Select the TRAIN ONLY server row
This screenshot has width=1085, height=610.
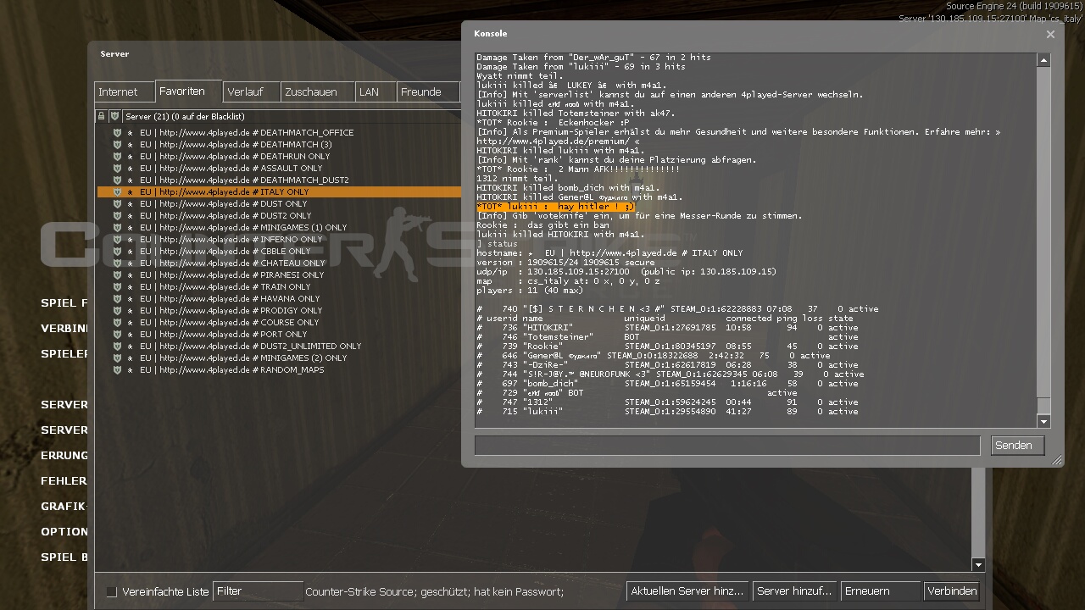tap(279, 287)
